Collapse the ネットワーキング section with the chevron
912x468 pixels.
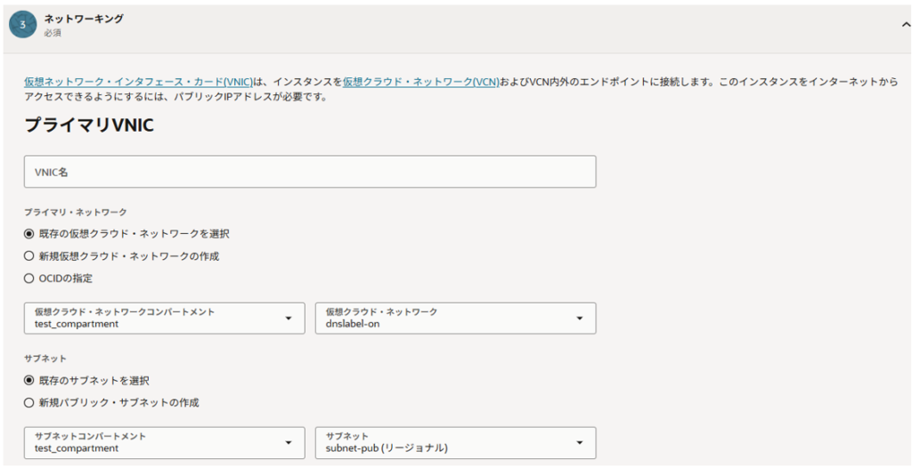[x=906, y=26]
